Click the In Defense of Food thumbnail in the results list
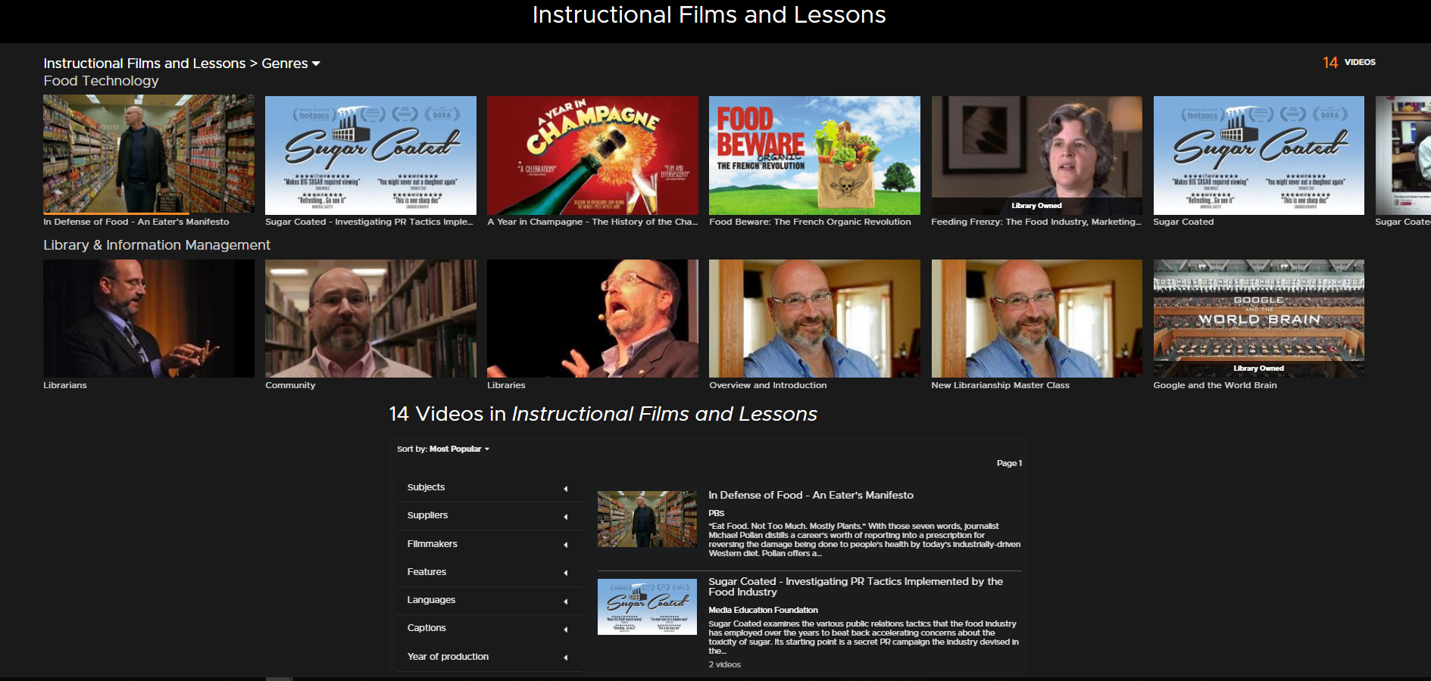Viewport: 1431px width, 681px height. click(647, 519)
